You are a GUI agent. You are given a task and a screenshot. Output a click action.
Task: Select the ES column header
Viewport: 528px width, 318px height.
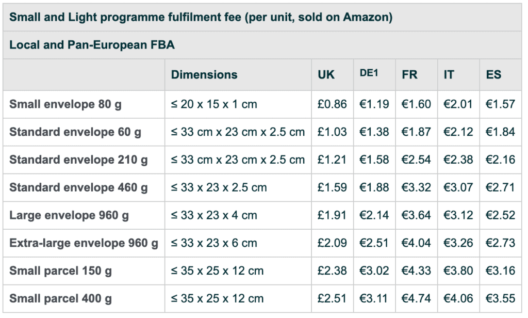[493, 74]
